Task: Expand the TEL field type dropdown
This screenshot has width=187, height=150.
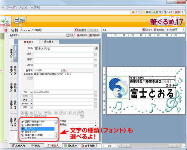Action: pyautogui.click(x=32, y=93)
